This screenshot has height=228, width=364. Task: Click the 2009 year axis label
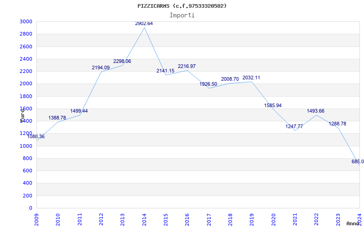[36, 219]
